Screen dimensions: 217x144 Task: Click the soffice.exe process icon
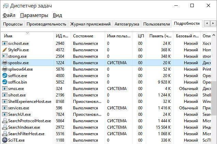click(5, 76)
